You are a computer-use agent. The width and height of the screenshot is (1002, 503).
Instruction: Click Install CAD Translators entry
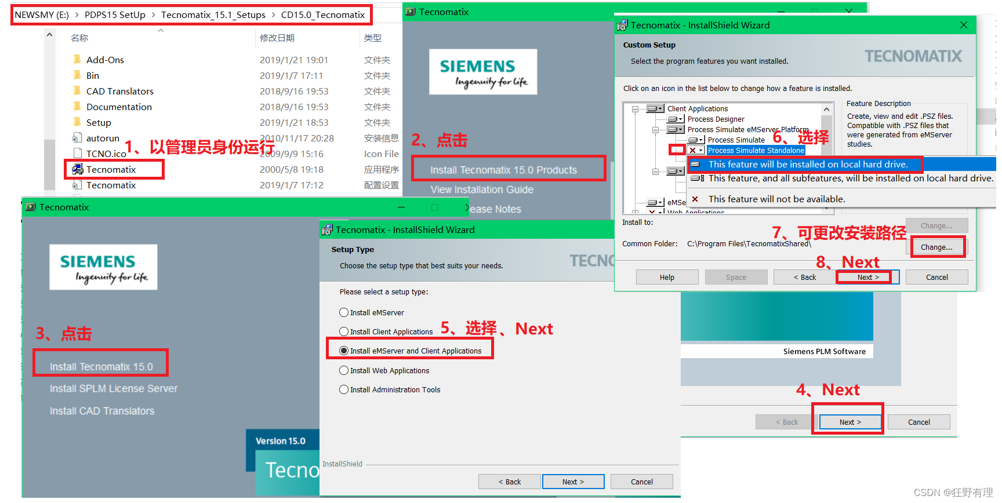point(102,411)
